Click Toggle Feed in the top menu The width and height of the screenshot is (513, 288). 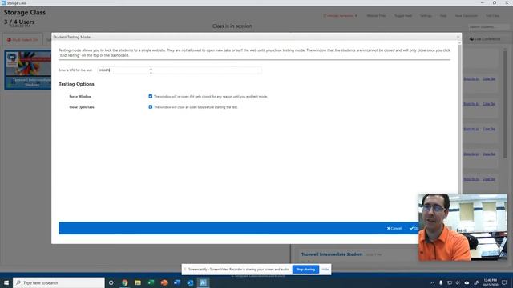coord(403,16)
